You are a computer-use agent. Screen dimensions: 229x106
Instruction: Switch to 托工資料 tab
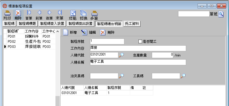(x=132, y=24)
